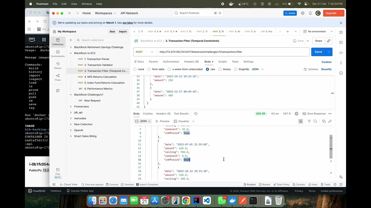Send the request
Screen dimensions: 371x208
click(318, 52)
